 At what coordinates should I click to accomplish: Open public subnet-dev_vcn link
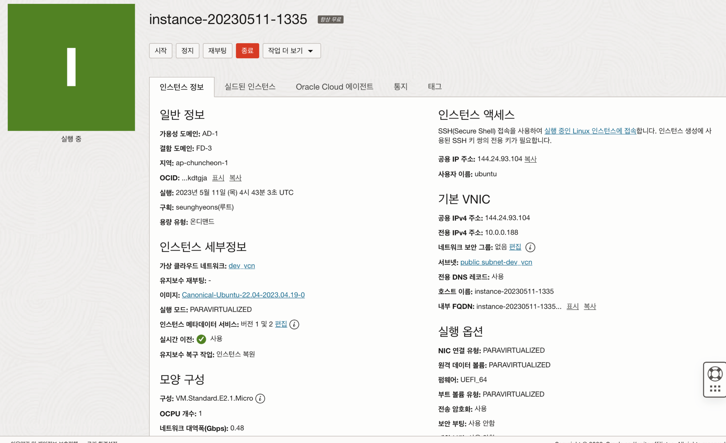point(496,262)
